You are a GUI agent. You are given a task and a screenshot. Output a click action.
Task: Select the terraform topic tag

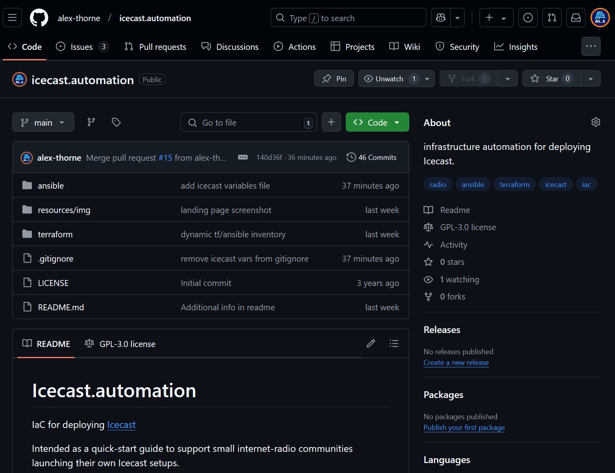click(514, 184)
